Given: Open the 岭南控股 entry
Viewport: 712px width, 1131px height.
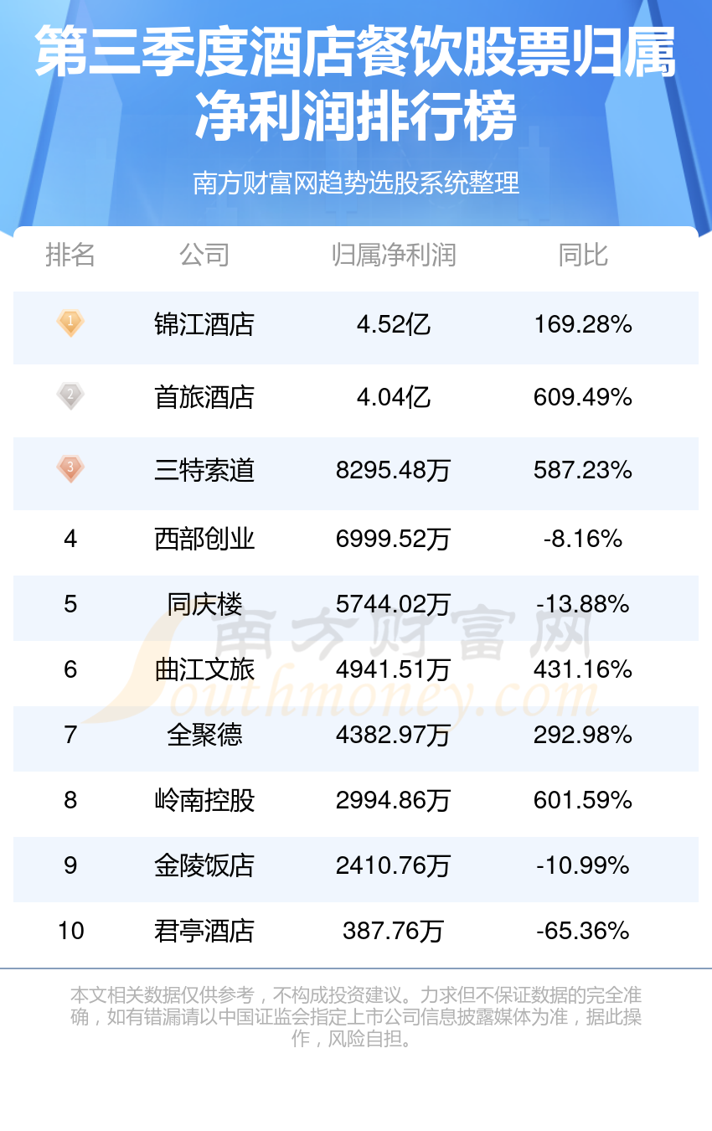Looking at the screenshot, I should point(204,800).
